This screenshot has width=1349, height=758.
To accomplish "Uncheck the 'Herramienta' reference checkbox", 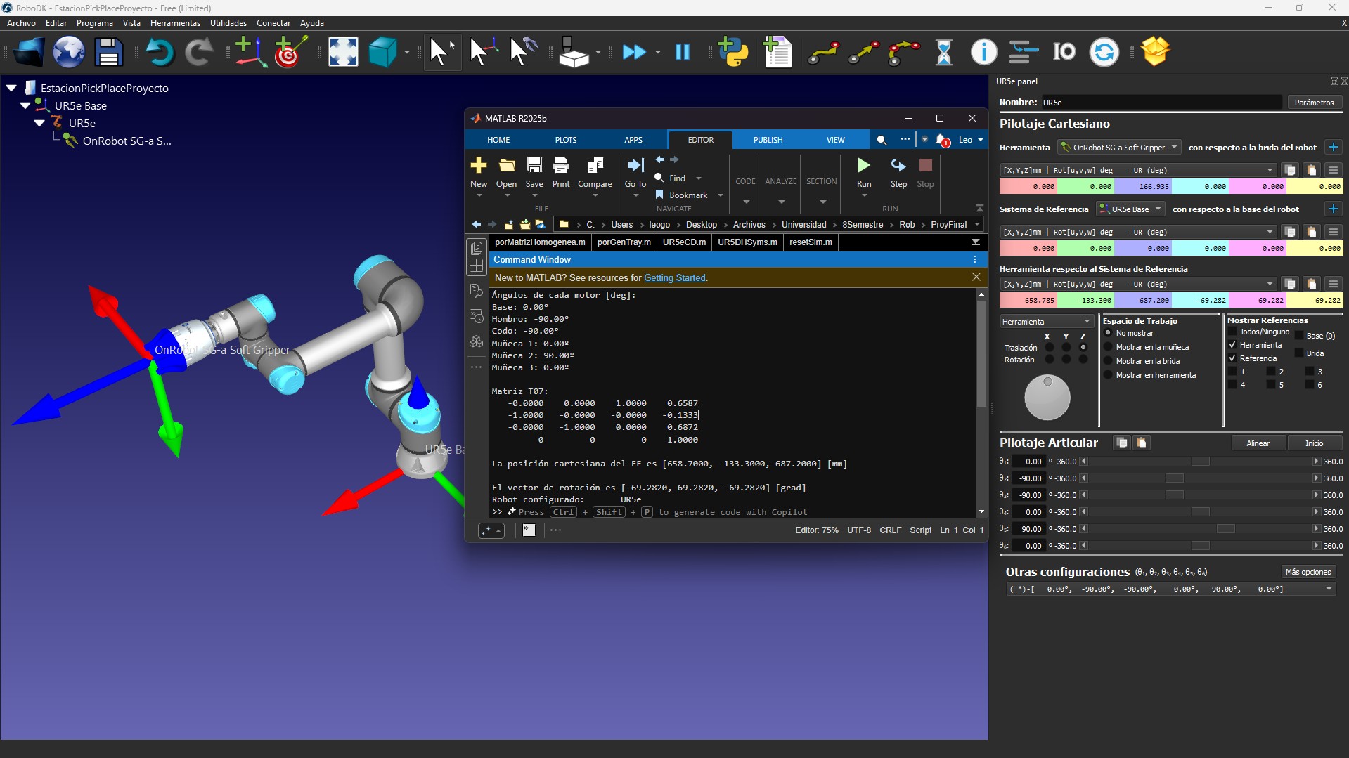I will 1232,345.
